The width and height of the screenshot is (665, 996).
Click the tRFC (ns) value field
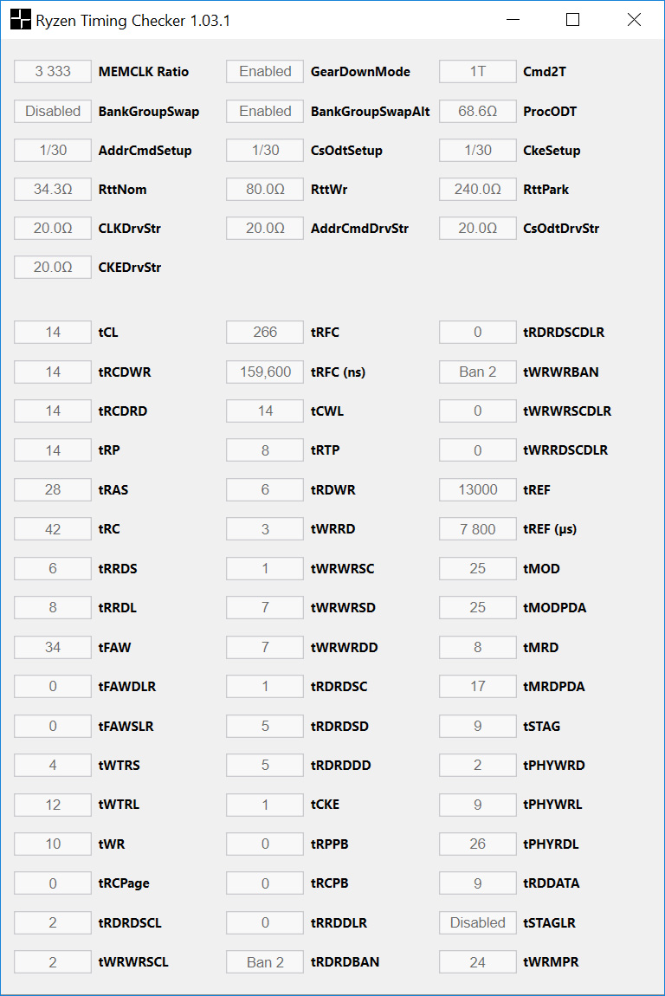point(265,372)
